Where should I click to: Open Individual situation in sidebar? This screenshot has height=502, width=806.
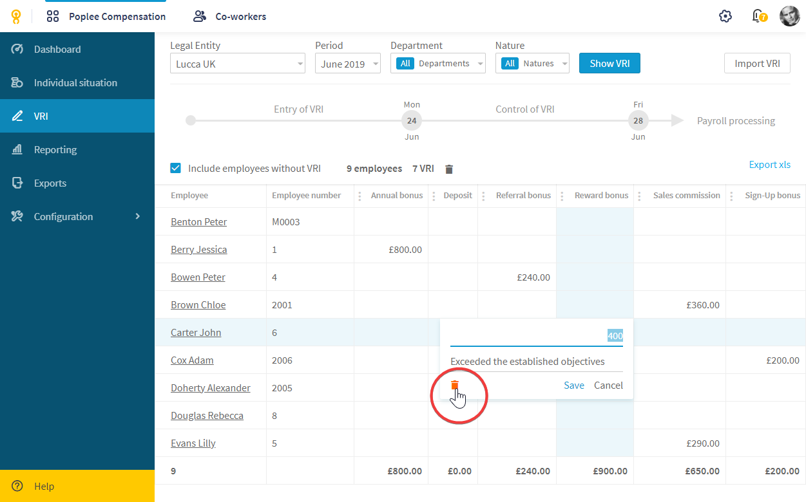pyautogui.click(x=77, y=82)
